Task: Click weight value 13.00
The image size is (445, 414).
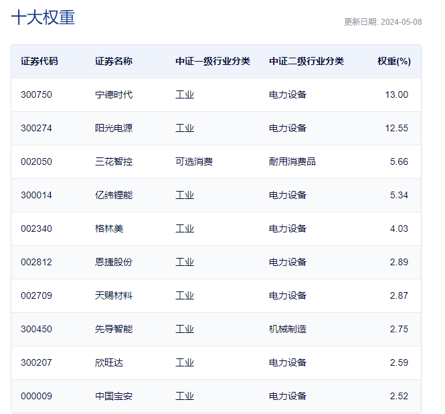Action: (x=396, y=94)
